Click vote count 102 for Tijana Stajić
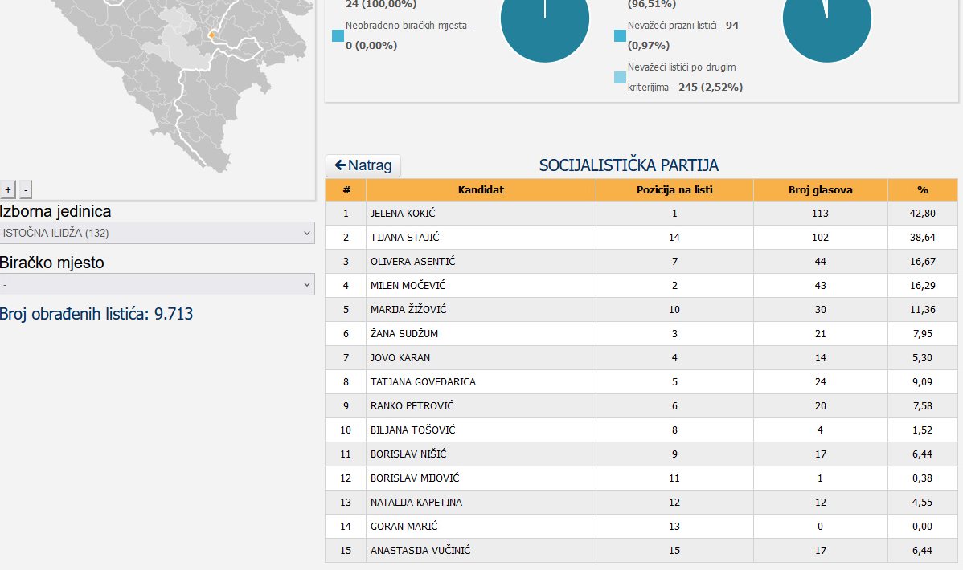Viewport: 963px width, 570px height. coord(820,238)
